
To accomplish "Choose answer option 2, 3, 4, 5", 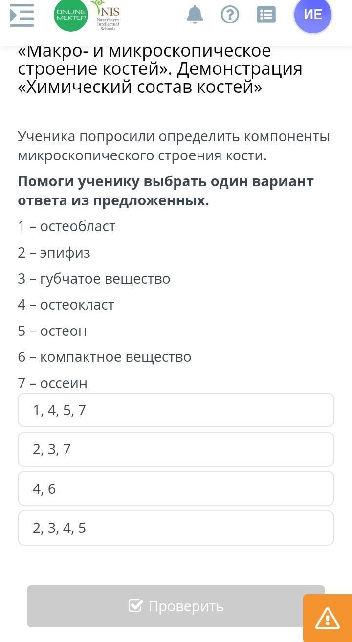I will coord(176,528).
